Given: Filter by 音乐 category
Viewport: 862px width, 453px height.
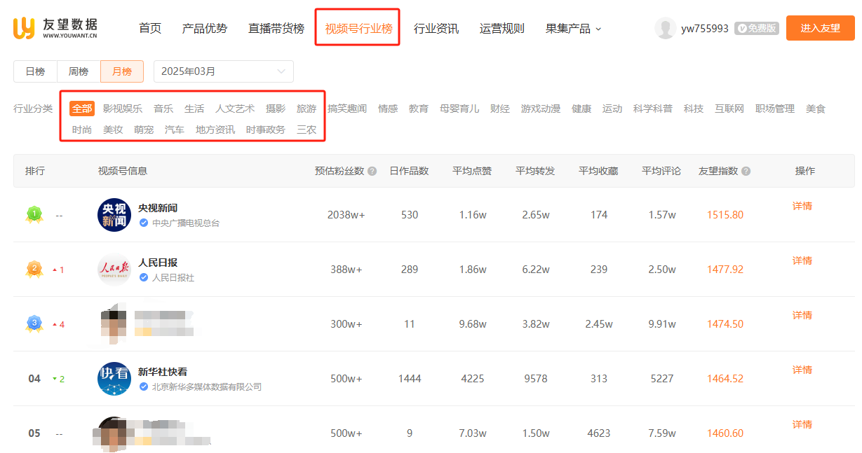Looking at the screenshot, I should [163, 109].
